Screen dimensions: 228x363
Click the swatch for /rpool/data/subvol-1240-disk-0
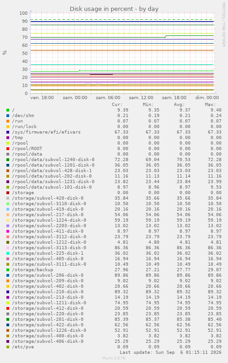[8, 160]
